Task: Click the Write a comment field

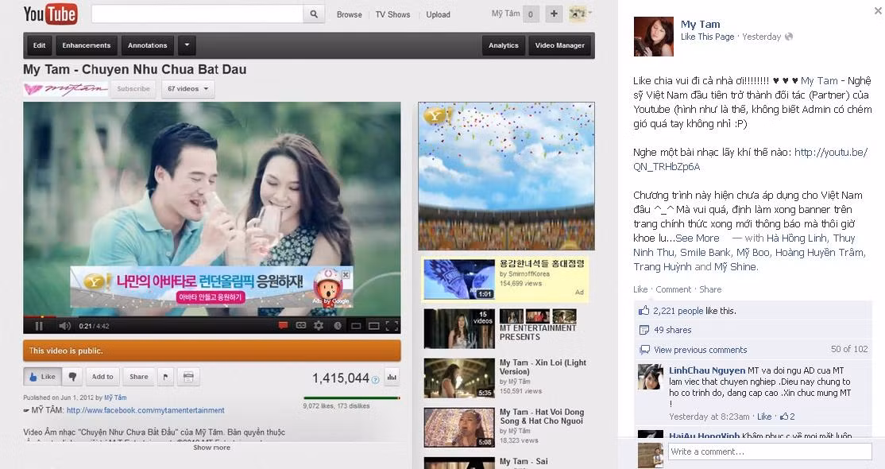Action: pyautogui.click(x=770, y=452)
